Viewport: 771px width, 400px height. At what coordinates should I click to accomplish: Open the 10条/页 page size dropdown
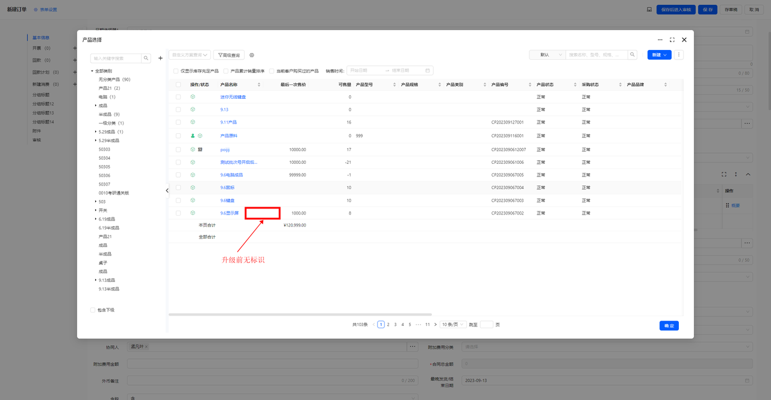(x=452, y=325)
